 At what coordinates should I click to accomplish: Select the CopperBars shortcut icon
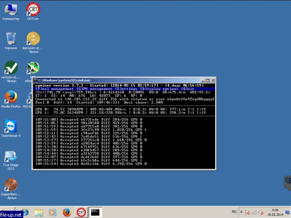[11, 189]
